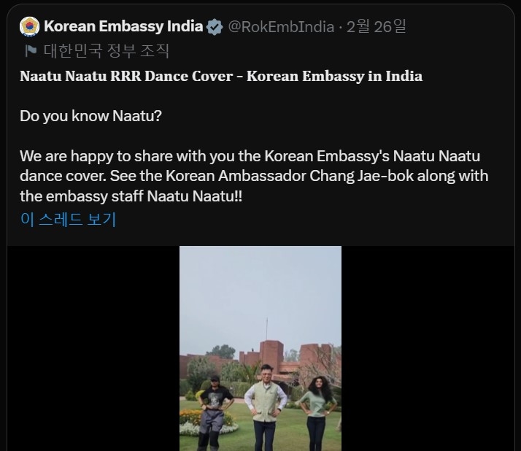Open the @RokEmbIndia handle

(x=281, y=27)
